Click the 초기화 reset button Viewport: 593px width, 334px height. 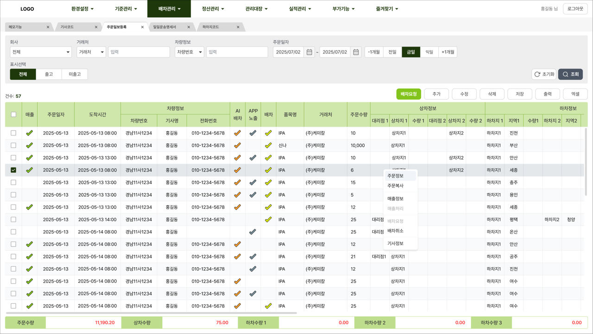(544, 74)
